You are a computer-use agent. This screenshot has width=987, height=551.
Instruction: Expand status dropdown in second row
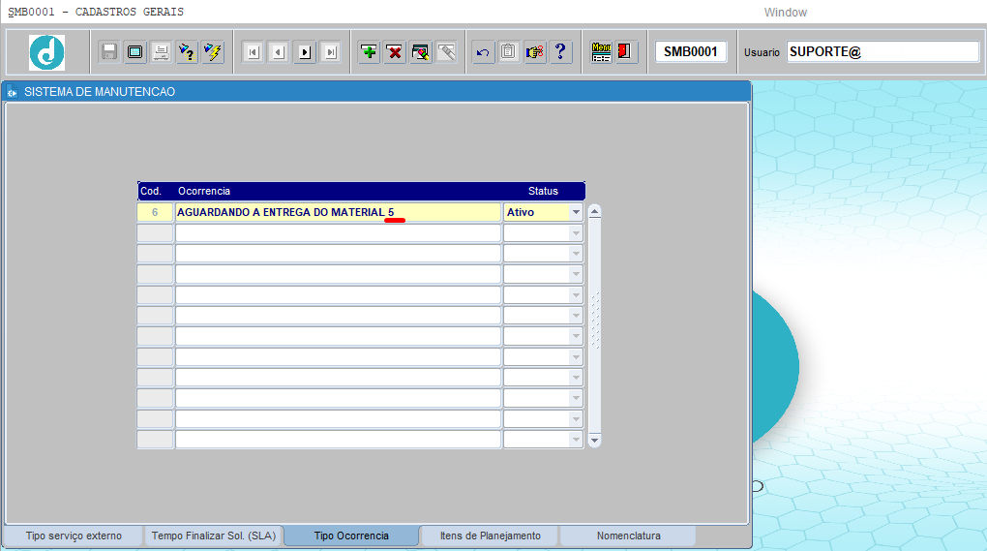coord(576,233)
